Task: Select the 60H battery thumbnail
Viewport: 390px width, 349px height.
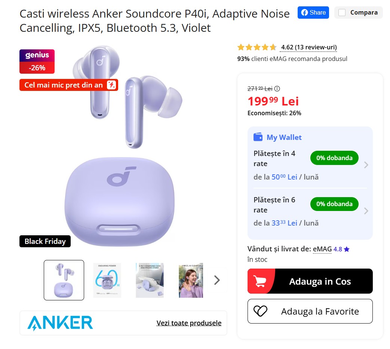Action: coord(107,280)
